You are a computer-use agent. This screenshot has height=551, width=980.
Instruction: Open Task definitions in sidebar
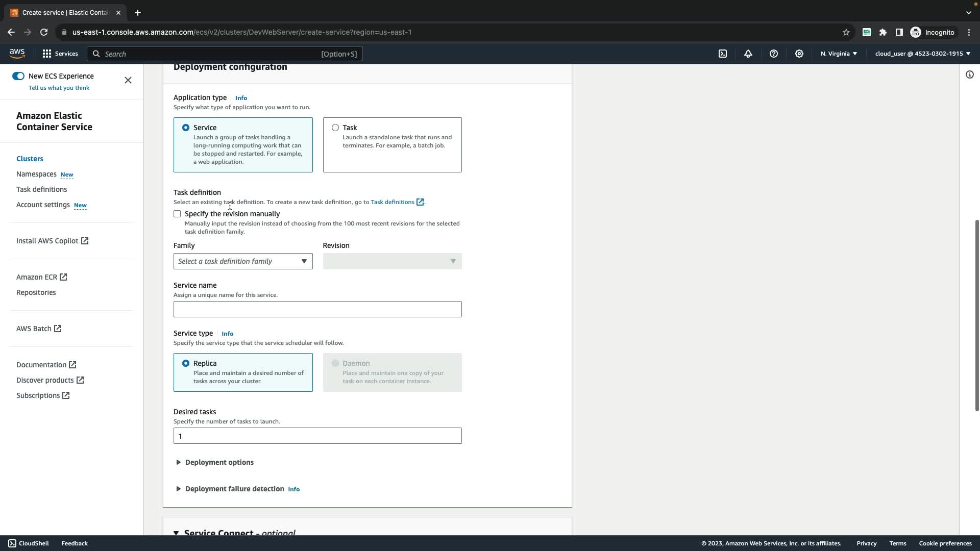[41, 189]
